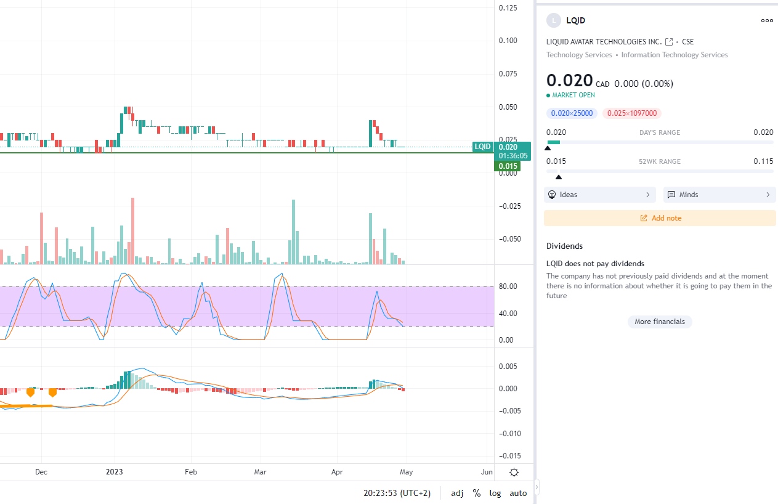Open Information Technology Services industry link

[674, 55]
